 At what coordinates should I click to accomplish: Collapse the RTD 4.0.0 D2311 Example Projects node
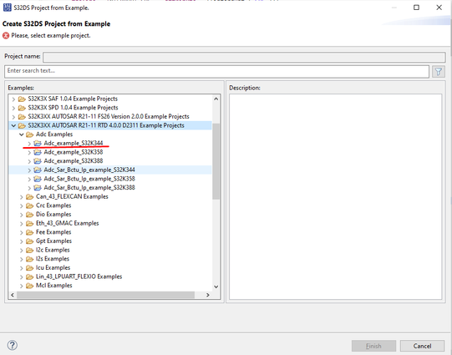pyautogui.click(x=13, y=125)
